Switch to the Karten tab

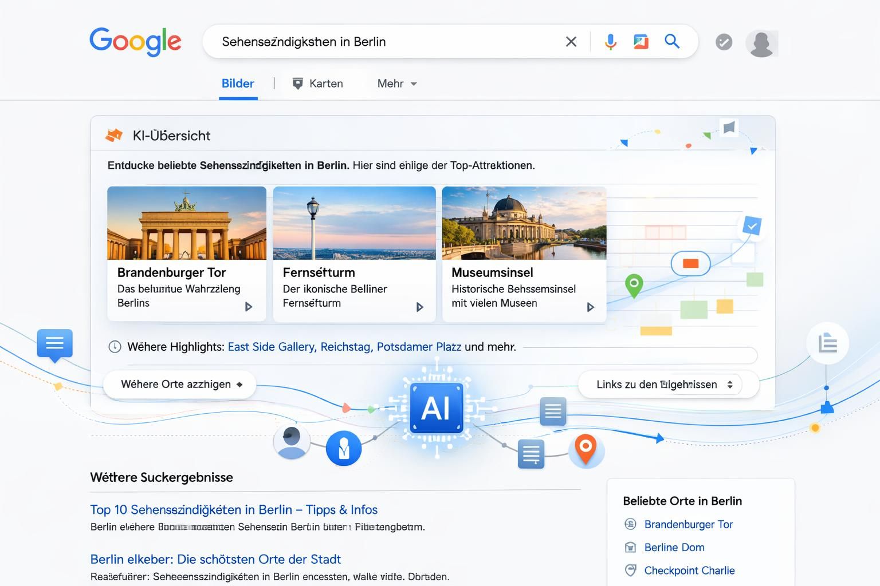pyautogui.click(x=318, y=84)
